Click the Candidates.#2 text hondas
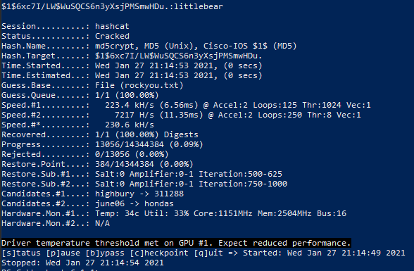 [159, 203]
